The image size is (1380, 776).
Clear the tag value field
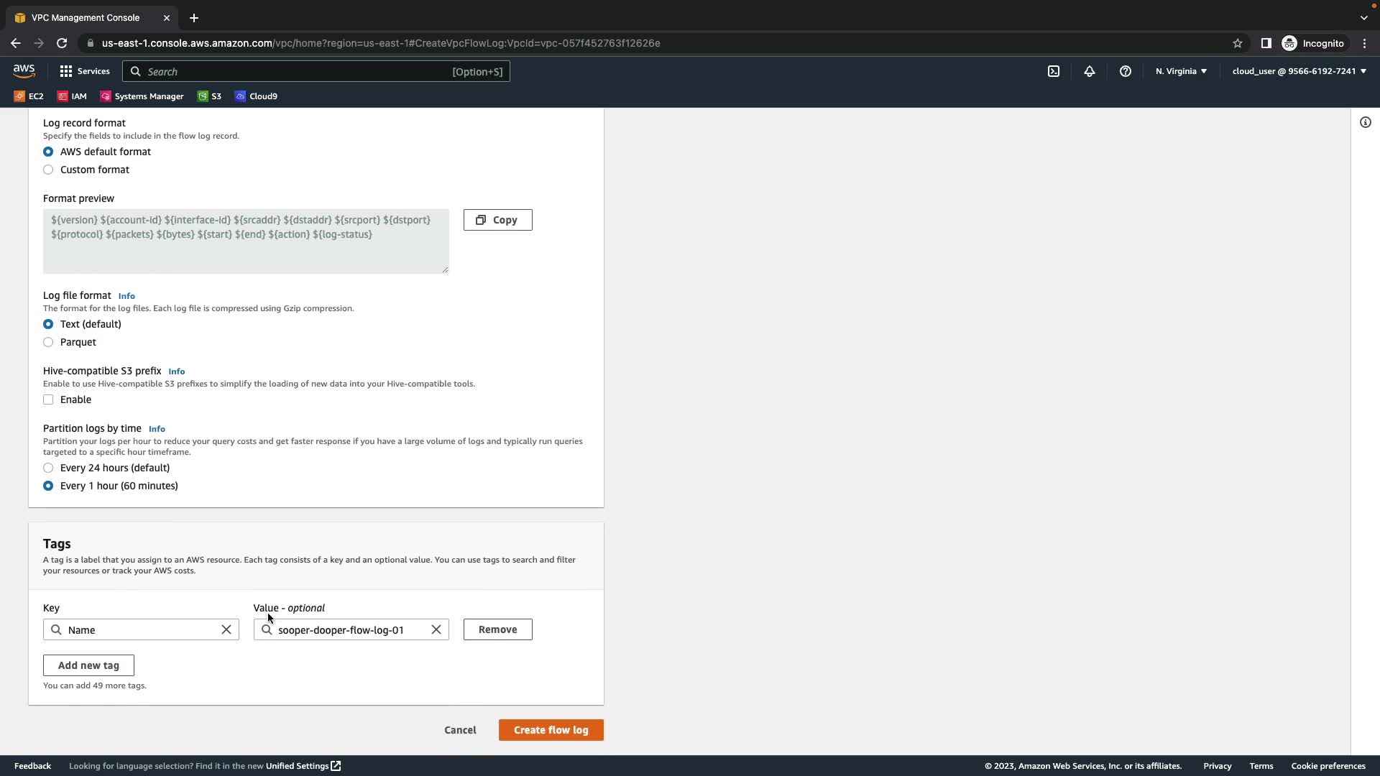click(x=436, y=629)
